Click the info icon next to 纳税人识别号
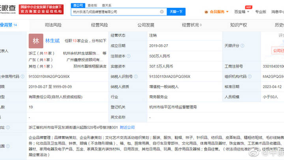This screenshot has width=284, height=160. coord(136,77)
